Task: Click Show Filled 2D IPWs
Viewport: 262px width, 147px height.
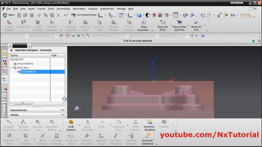Action: [179, 25]
